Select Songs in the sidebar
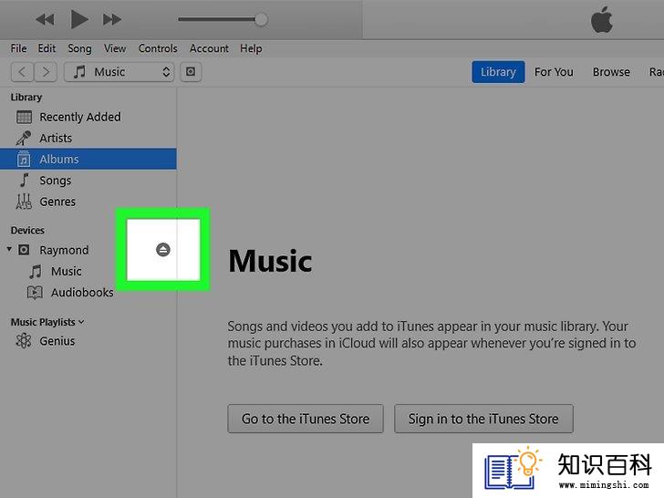 click(88, 181)
